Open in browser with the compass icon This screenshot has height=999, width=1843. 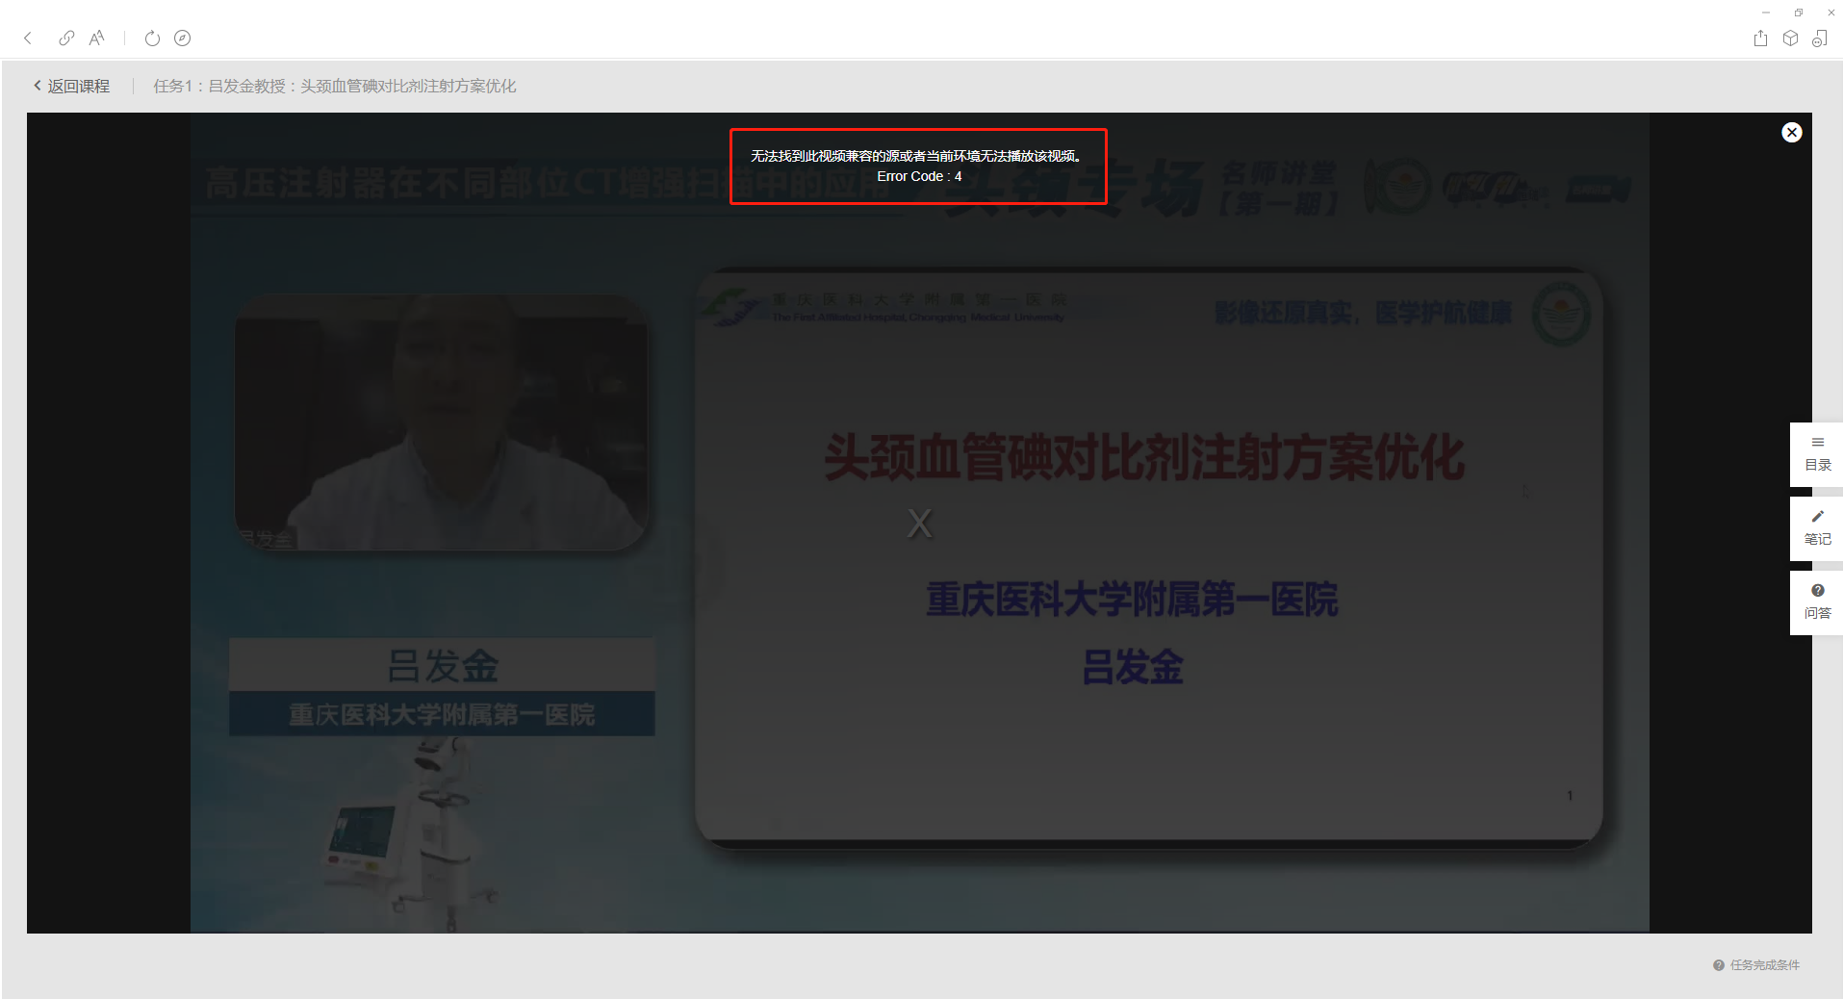(182, 38)
